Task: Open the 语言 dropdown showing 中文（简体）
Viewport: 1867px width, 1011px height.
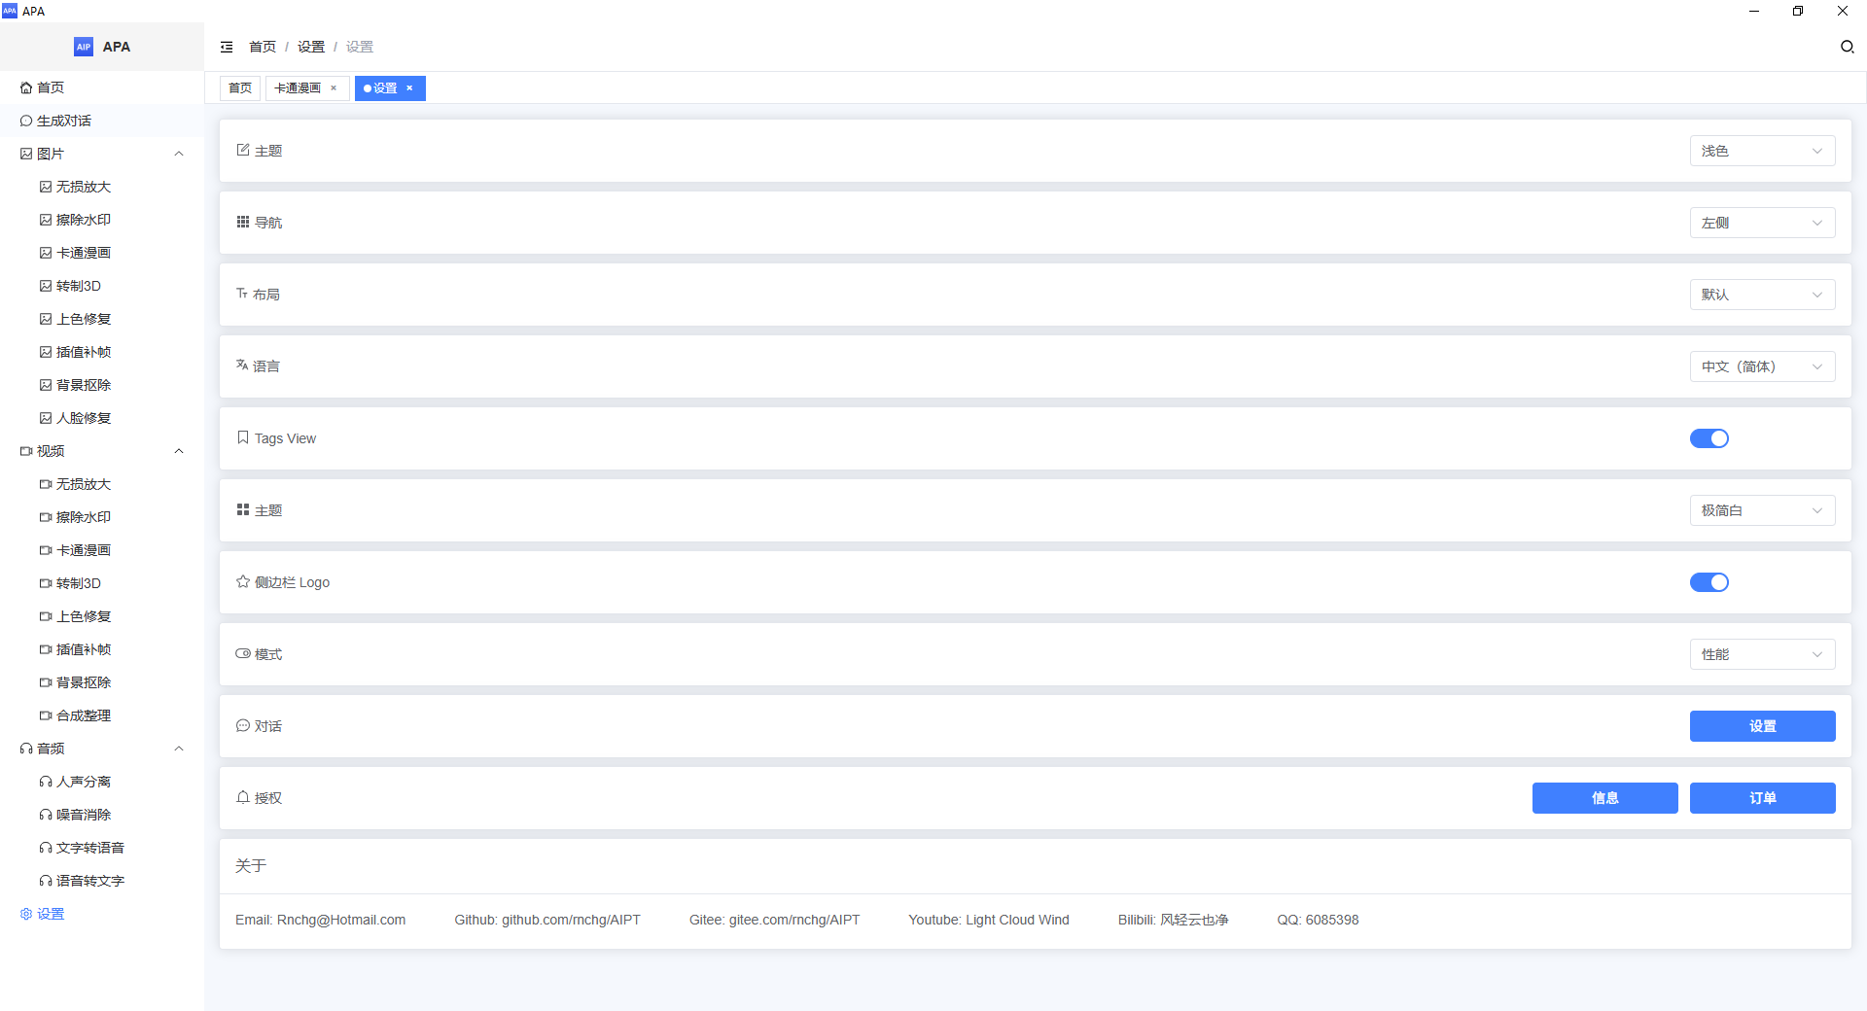Action: (1762, 366)
